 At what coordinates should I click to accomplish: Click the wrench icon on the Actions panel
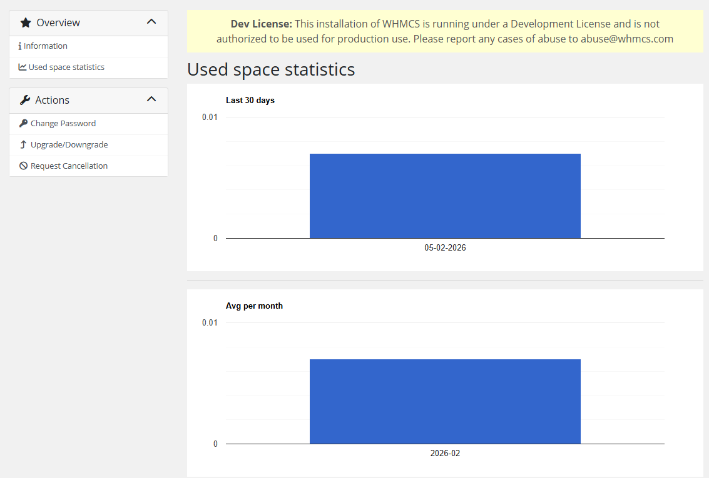[x=25, y=100]
